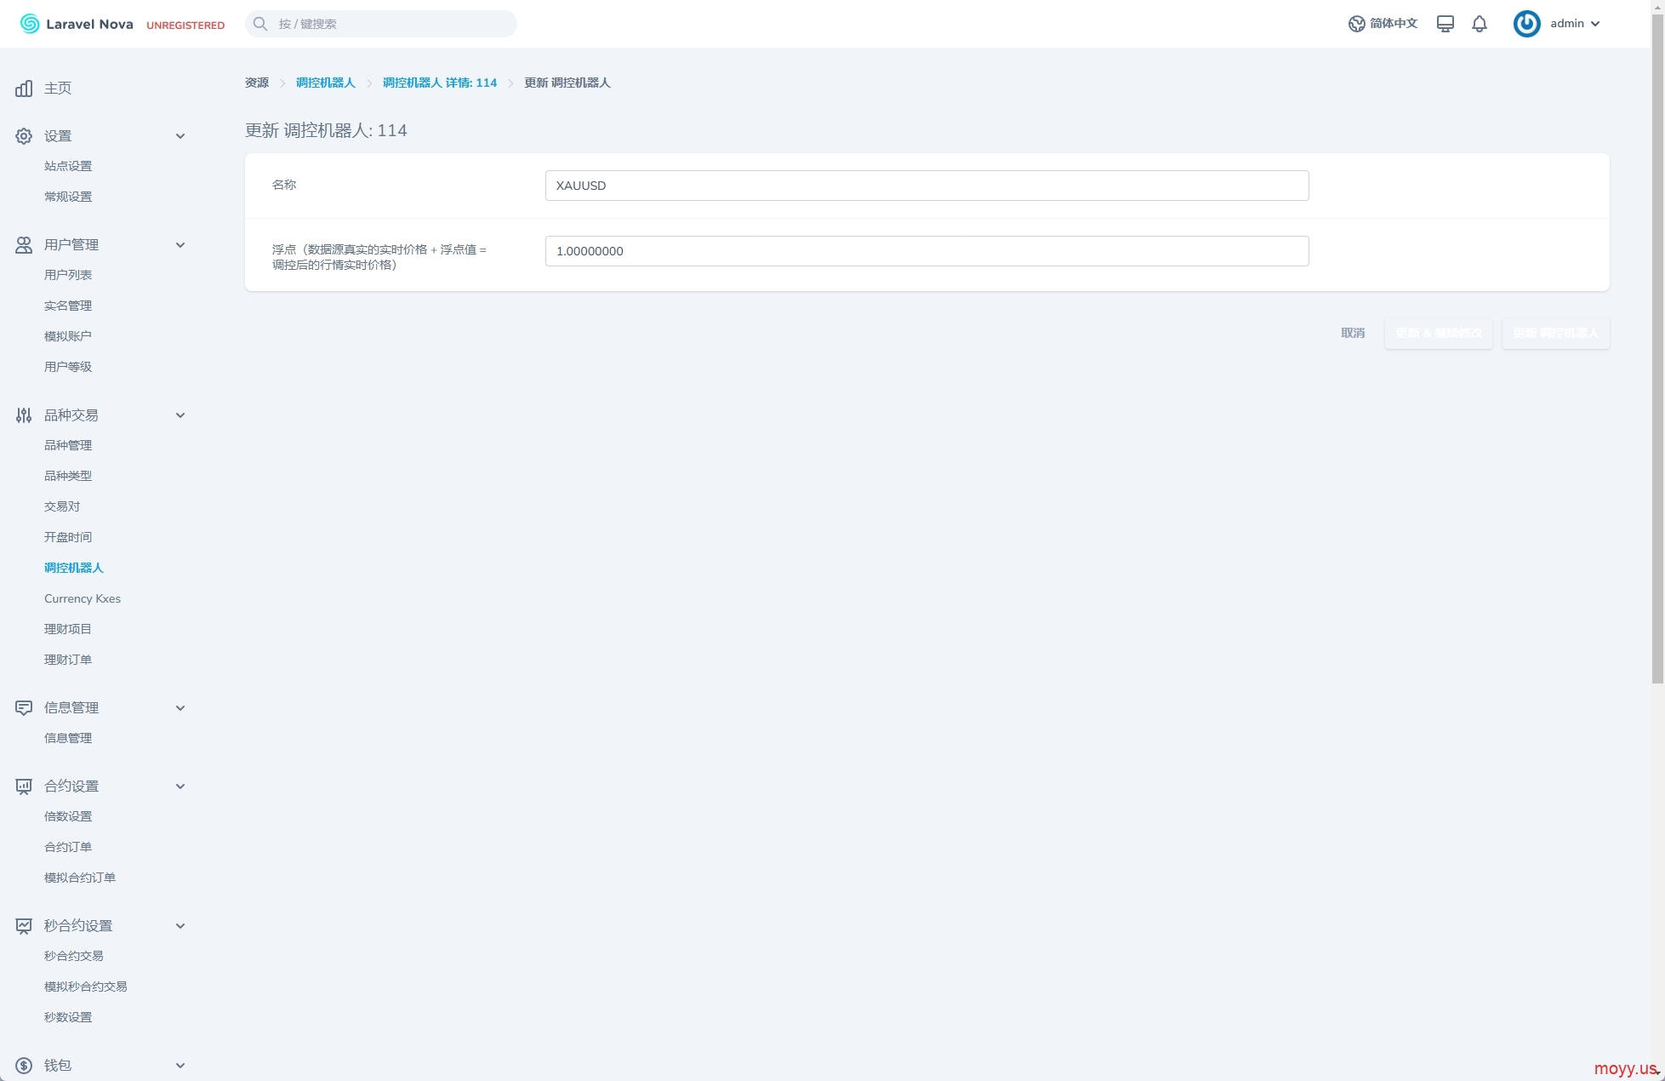Click the 信息管理 message icon
The height and width of the screenshot is (1081, 1665).
[24, 708]
